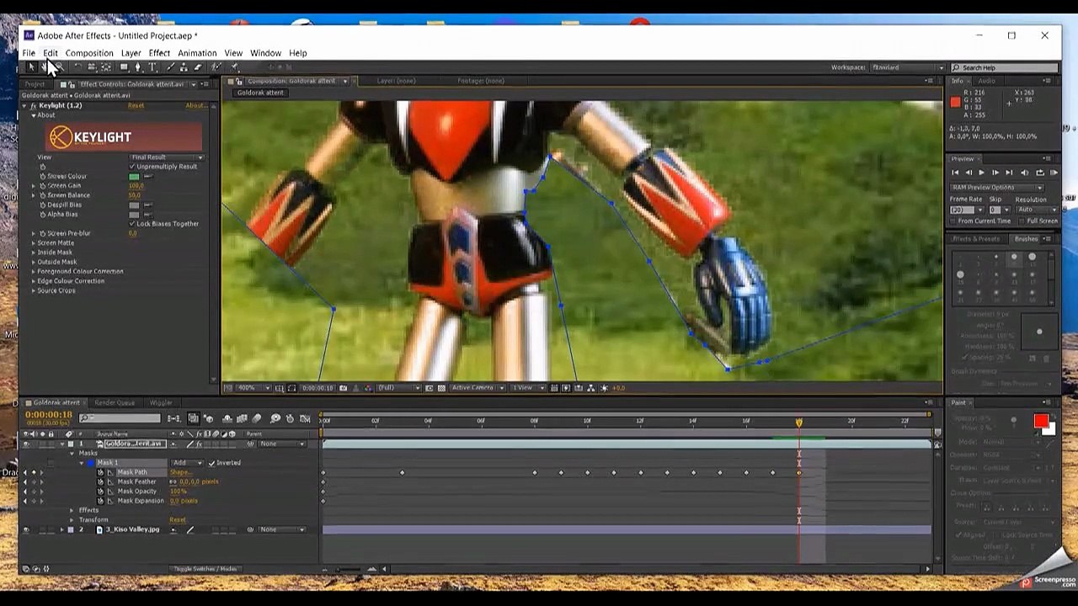The height and width of the screenshot is (606, 1078).
Task: Start RAM preview from Preview panel
Action: click(x=1054, y=173)
